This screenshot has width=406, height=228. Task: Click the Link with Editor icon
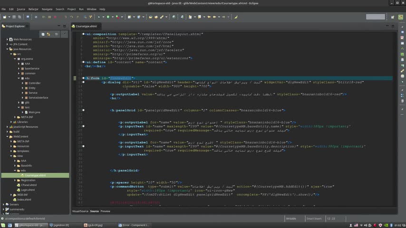point(48,34)
